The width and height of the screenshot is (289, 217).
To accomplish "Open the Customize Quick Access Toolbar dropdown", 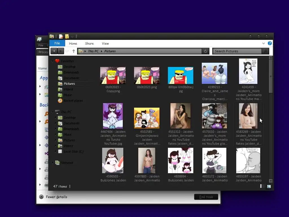I will pyautogui.click(x=72, y=37).
